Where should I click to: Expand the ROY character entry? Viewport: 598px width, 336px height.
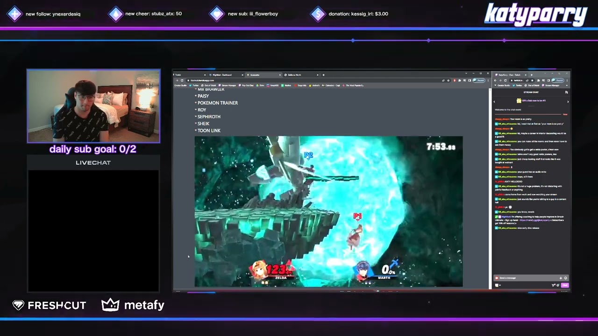(200, 110)
